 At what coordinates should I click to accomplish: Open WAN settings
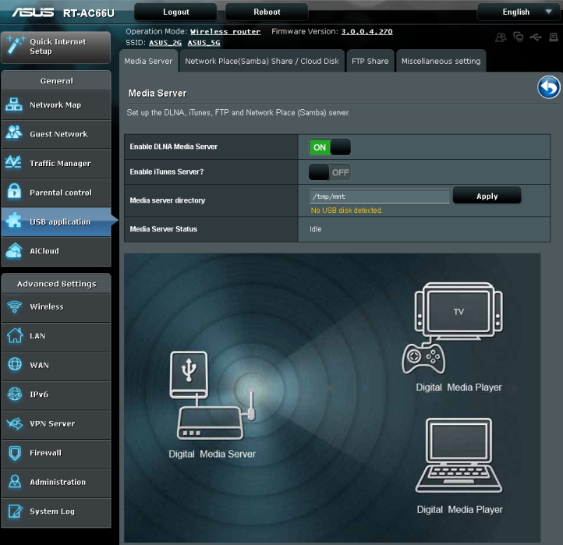coord(56,366)
